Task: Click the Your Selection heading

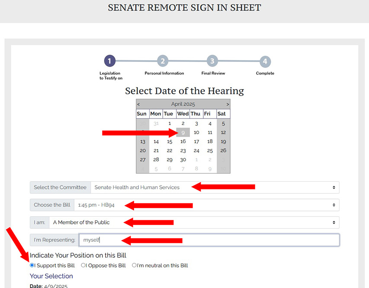Action: (51, 276)
